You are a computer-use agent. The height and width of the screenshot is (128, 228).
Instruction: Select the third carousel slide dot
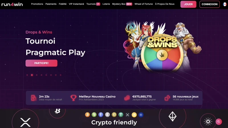point(37,75)
